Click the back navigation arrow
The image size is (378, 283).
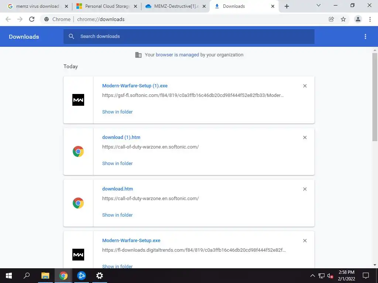click(x=8, y=19)
